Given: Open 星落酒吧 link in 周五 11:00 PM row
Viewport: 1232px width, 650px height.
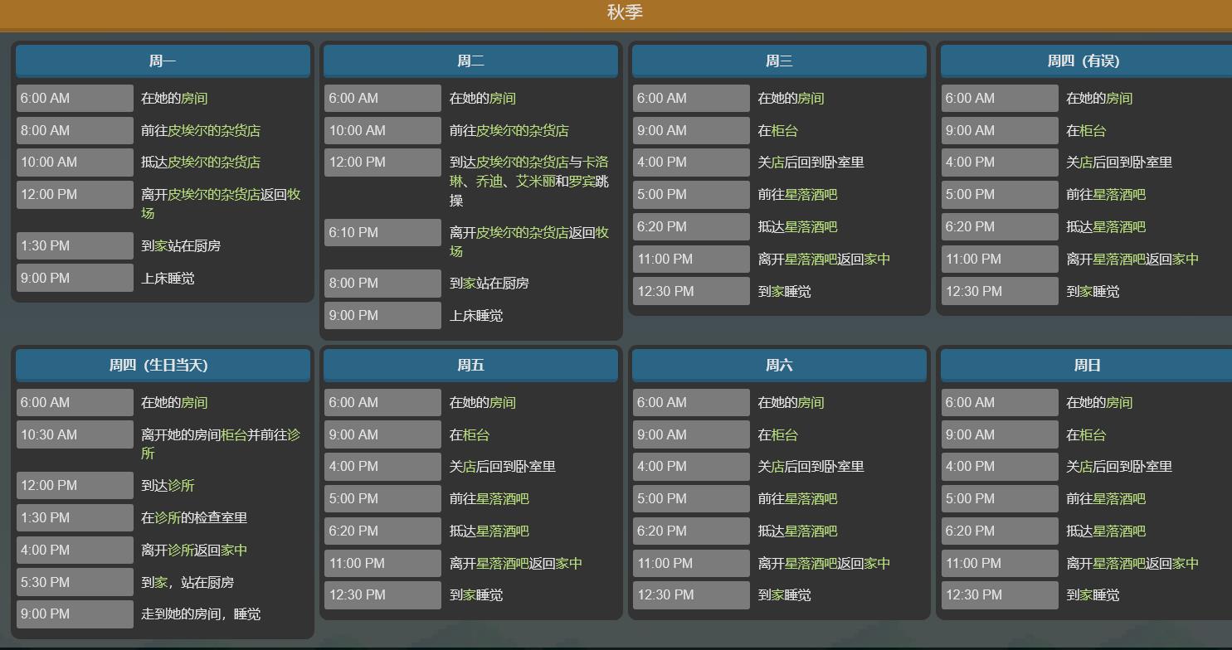Looking at the screenshot, I should click(503, 563).
